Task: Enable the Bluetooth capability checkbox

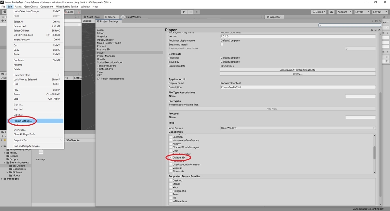Action: [x=170, y=171]
